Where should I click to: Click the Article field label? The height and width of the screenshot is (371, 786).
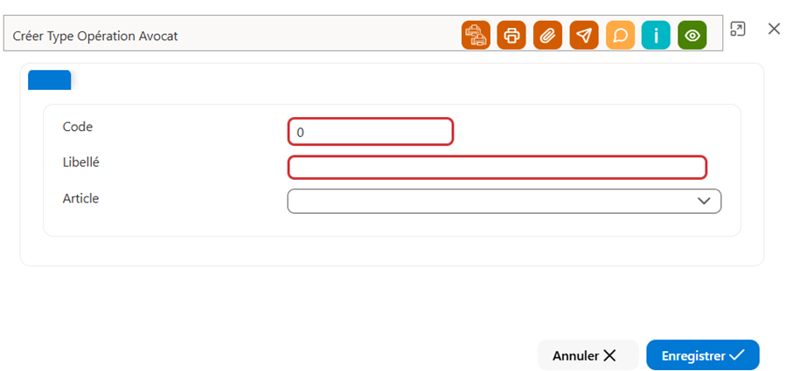(80, 198)
